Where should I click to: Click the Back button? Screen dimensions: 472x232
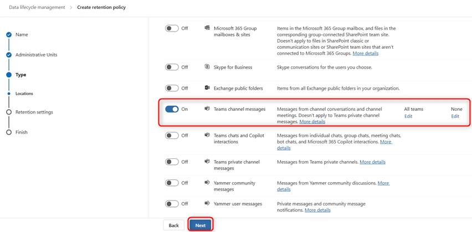174,225
